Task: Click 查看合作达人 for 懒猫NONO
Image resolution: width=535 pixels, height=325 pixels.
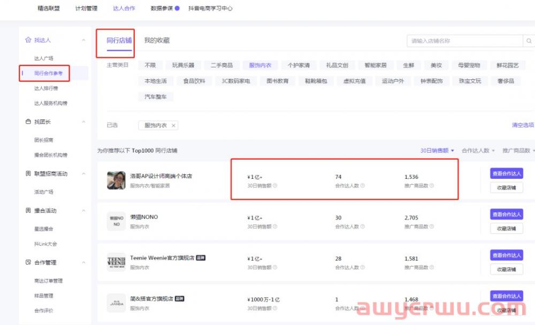Action: (x=506, y=214)
